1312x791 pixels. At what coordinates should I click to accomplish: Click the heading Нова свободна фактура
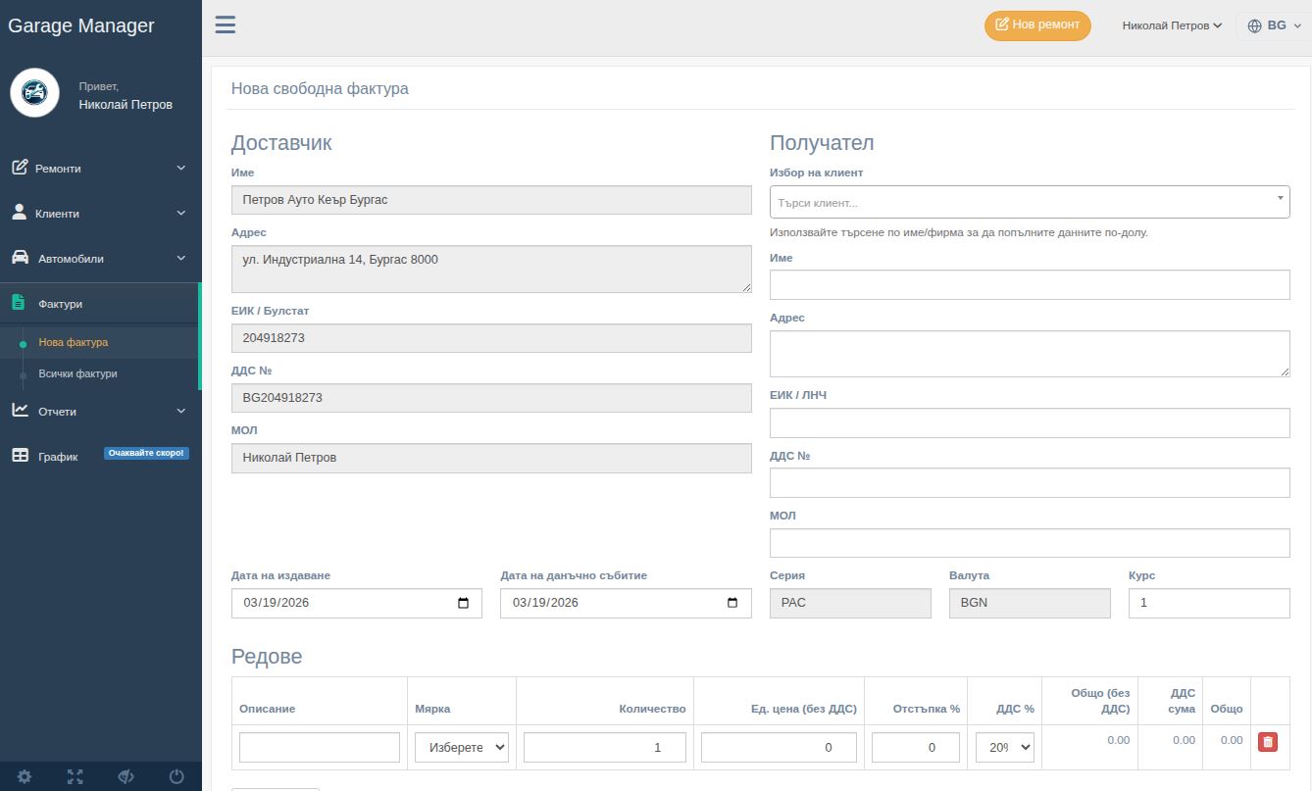point(320,88)
